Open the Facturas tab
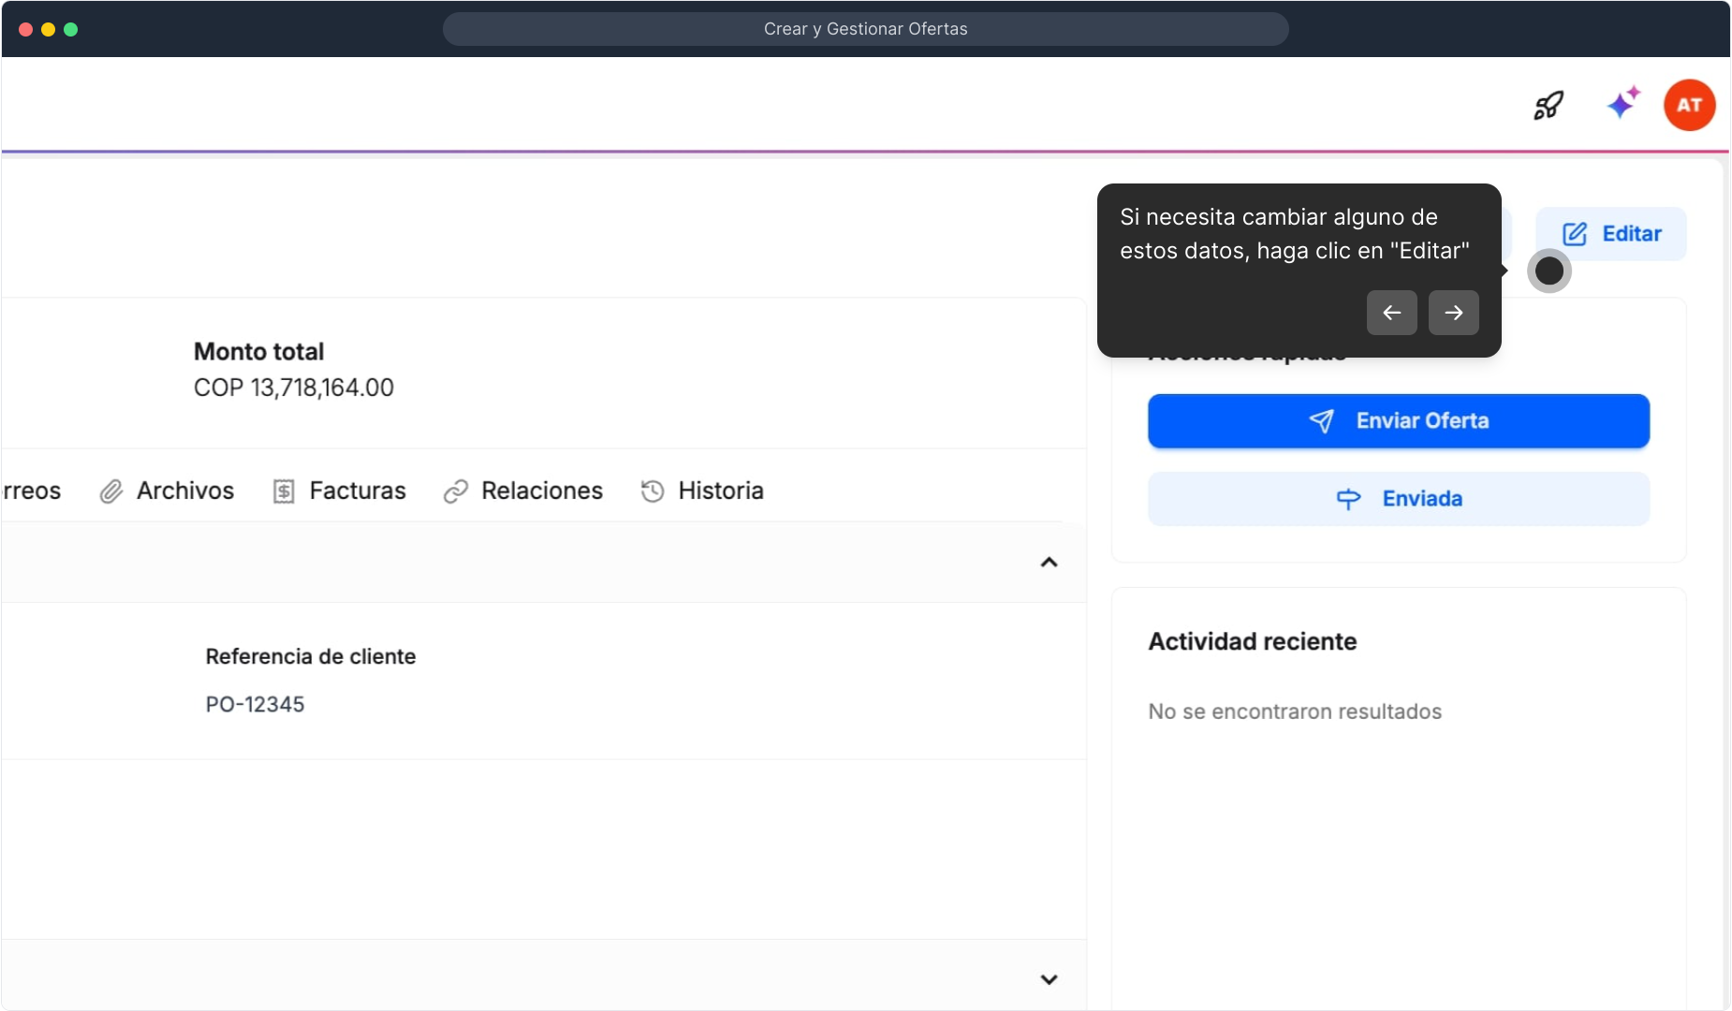The image size is (1732, 1011). pyautogui.click(x=358, y=491)
